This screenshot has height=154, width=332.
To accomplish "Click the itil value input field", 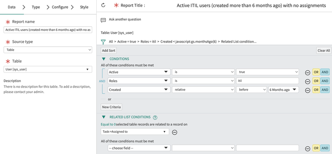I will tap(268, 81).
